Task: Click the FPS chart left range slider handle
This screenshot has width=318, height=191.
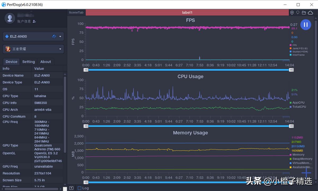Action: pyautogui.click(x=86, y=70)
